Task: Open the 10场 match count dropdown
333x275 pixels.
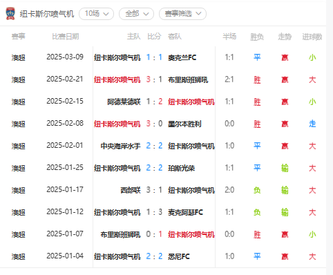Action: pos(96,14)
